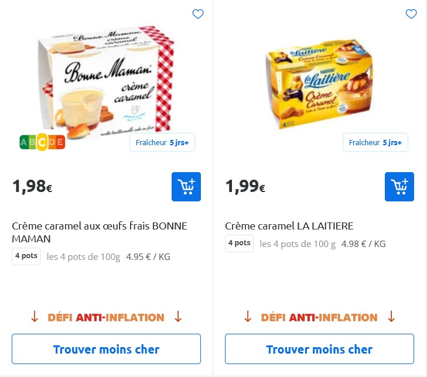Screen dimensions: 427x377
Task: Open Nutri-Score C badge on Bonne Maman
Action: click(x=42, y=142)
